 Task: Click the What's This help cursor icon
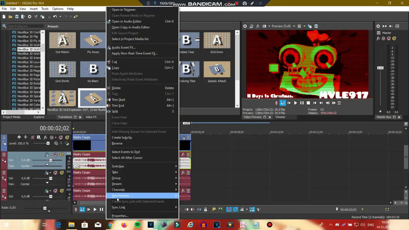click(x=75, y=17)
